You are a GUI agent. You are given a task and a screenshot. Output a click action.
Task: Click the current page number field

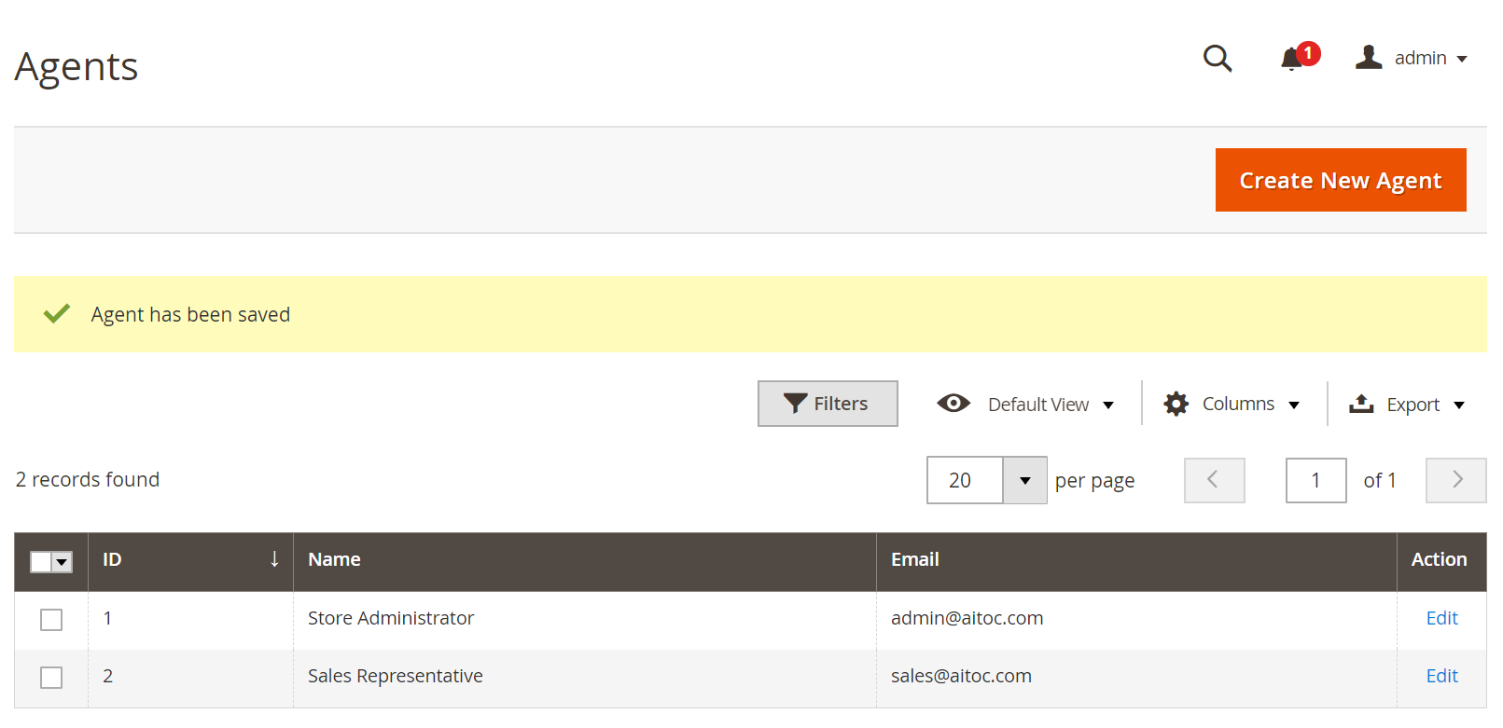1315,480
